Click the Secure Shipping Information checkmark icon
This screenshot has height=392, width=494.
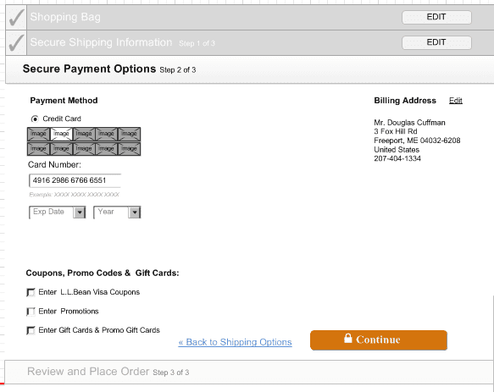click(16, 43)
